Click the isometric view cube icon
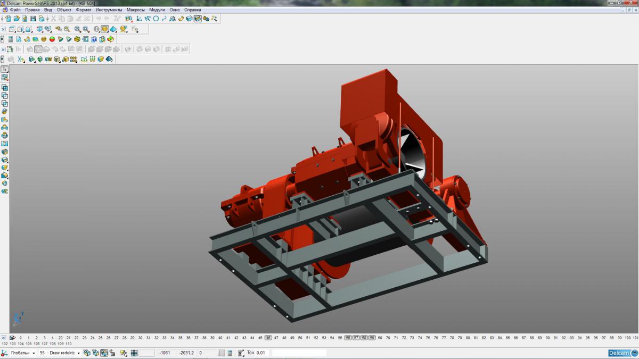The width and height of the screenshot is (639, 359). (x=39, y=29)
